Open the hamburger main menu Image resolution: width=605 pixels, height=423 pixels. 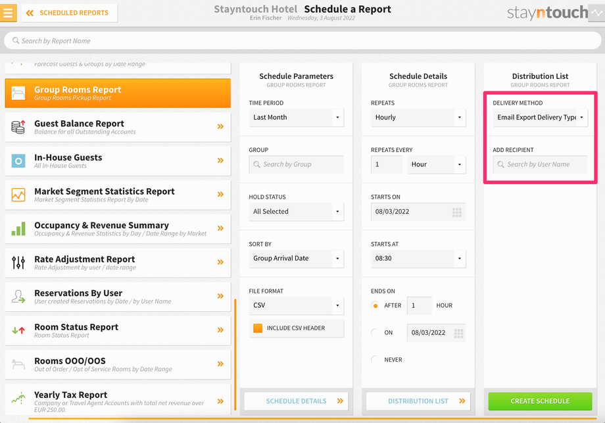pyautogui.click(x=8, y=12)
